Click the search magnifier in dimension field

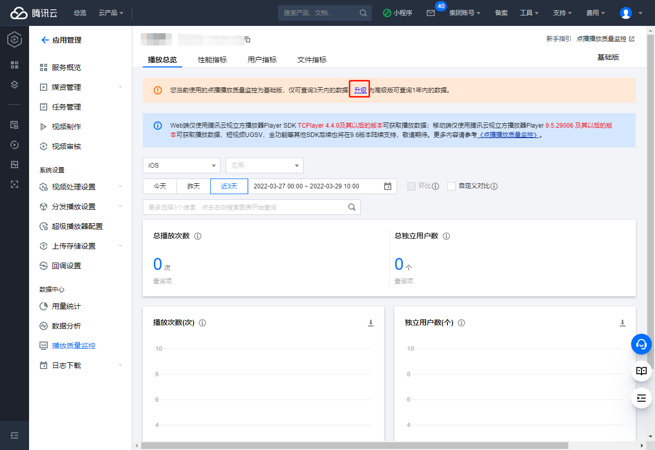[x=351, y=207]
